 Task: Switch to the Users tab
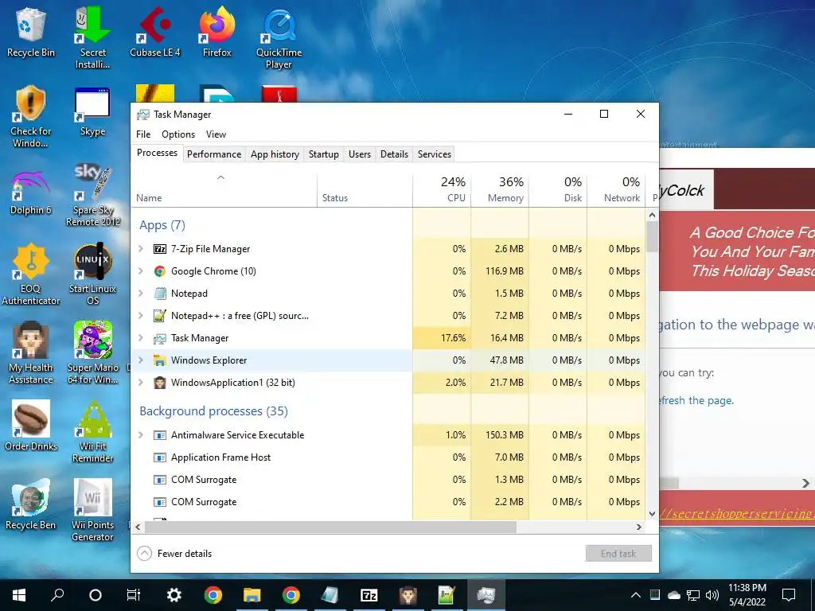[x=360, y=154]
